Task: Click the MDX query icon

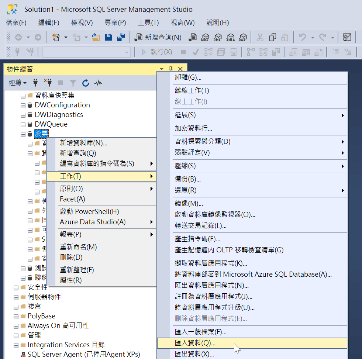Action: 205,37
